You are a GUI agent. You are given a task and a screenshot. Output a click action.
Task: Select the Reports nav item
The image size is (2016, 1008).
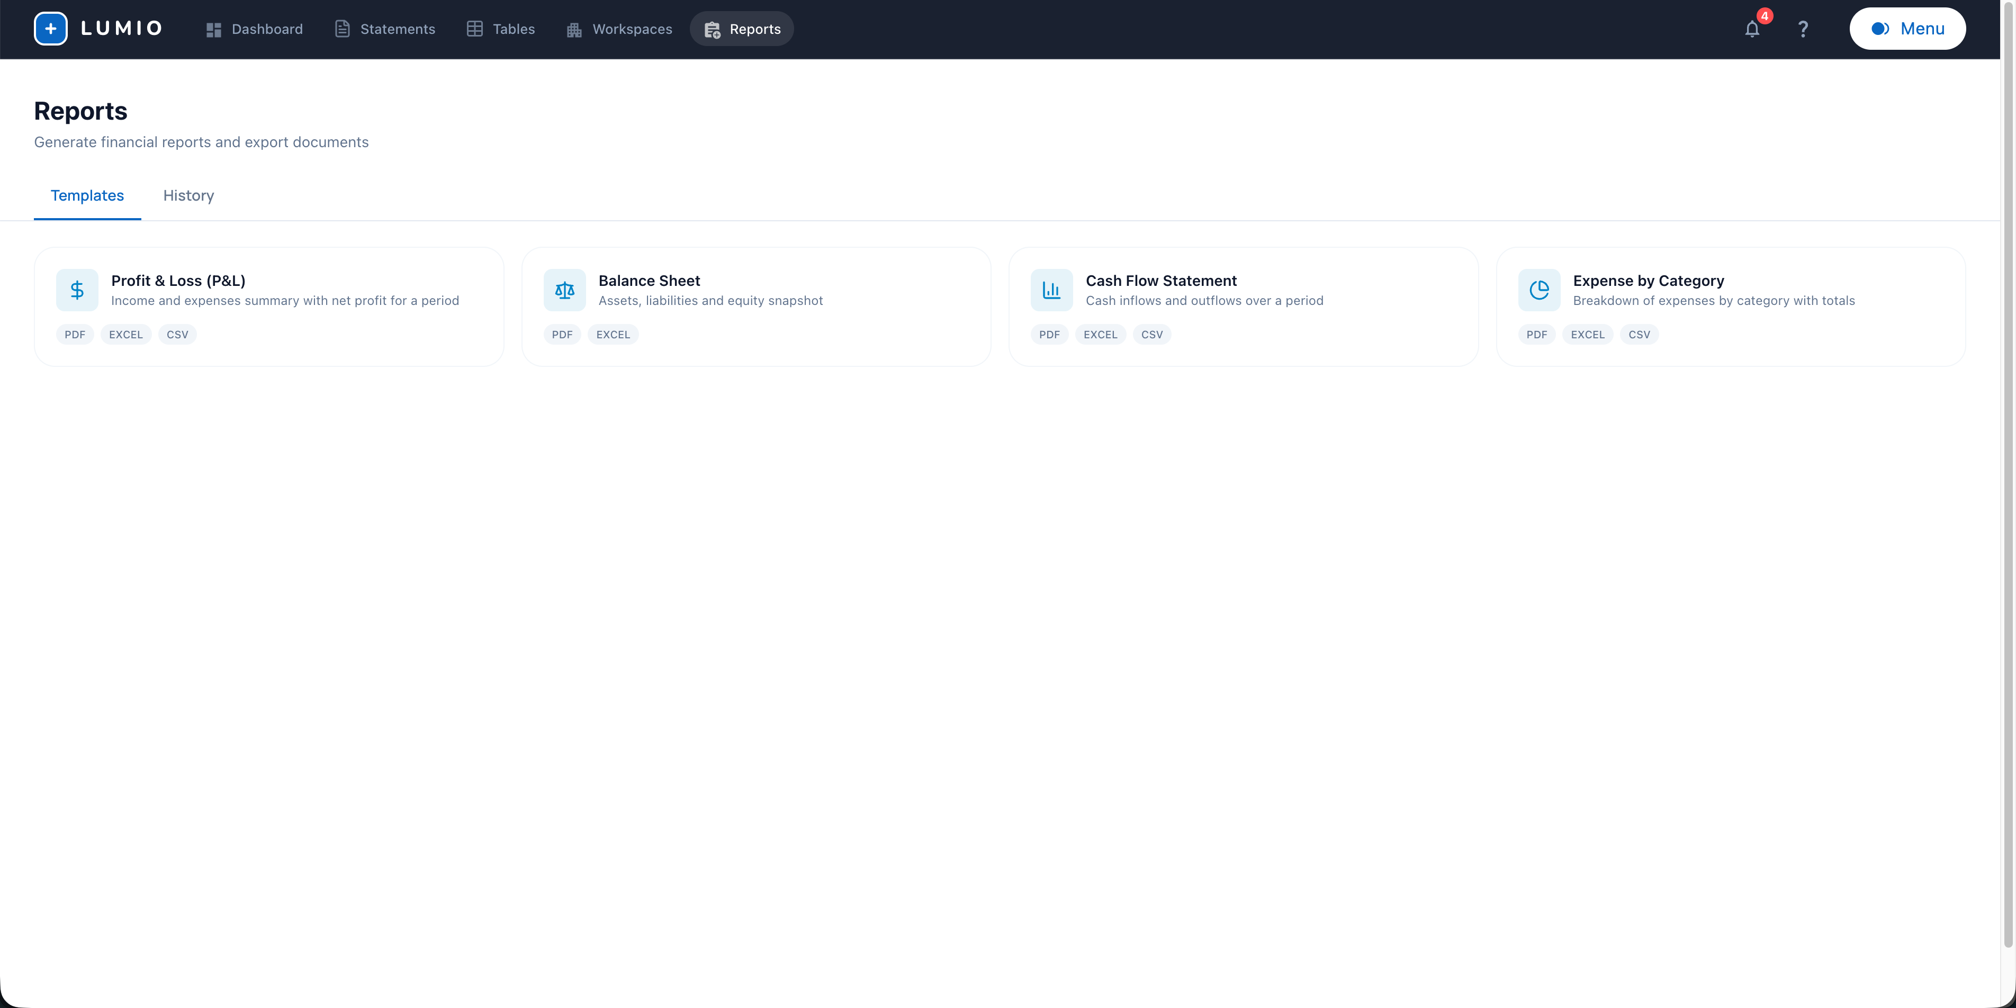pyautogui.click(x=742, y=29)
